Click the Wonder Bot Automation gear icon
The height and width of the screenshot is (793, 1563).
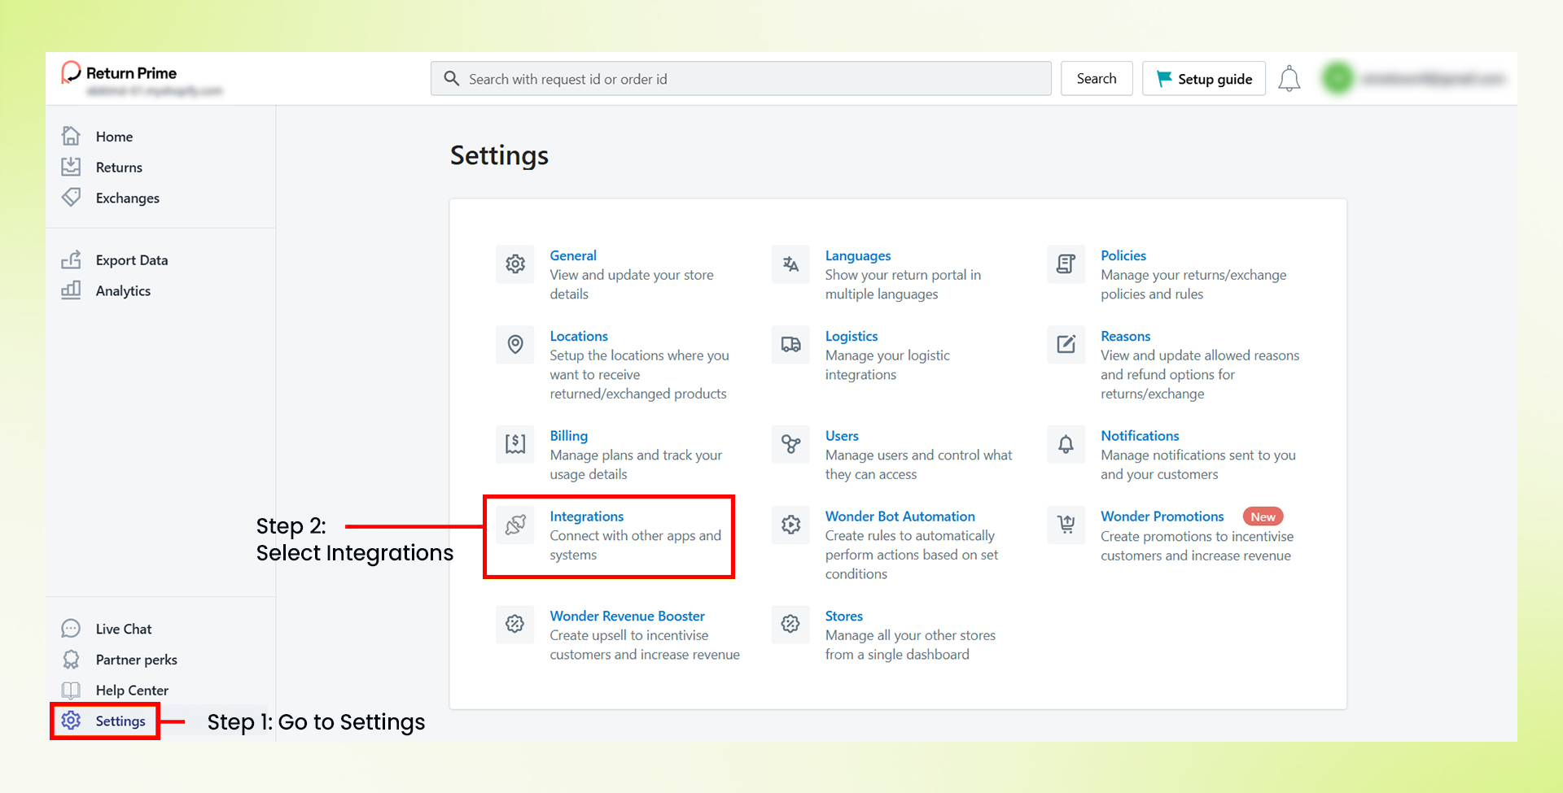[x=790, y=525]
